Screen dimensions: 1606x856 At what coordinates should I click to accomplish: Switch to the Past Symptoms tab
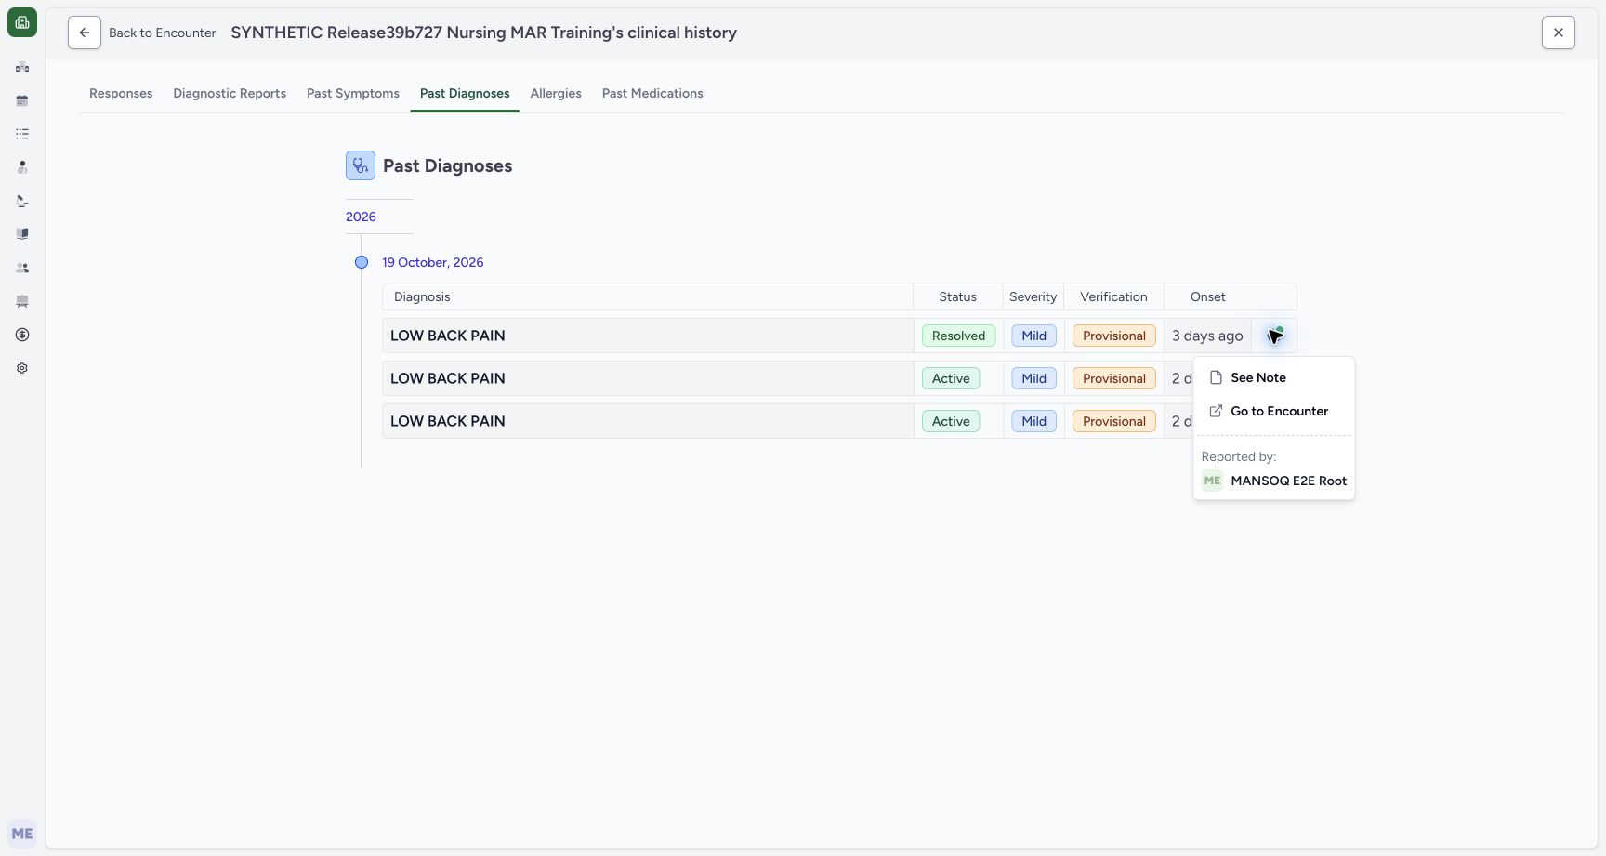[x=353, y=93]
